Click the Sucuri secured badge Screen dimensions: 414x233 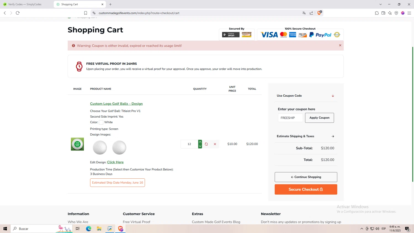(231, 35)
